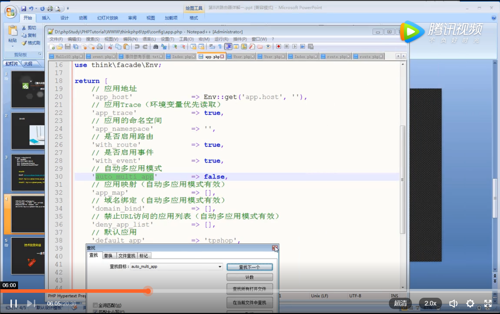
Task: Open the 查找目标 combo box dropdown arrow
Action: tap(220, 267)
